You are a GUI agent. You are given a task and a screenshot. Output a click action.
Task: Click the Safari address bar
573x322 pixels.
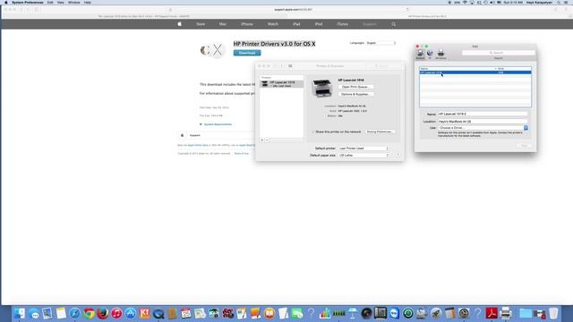pyautogui.click(x=288, y=10)
